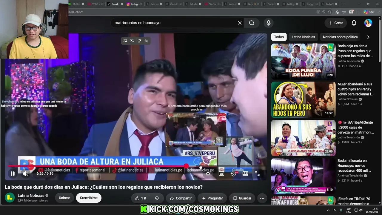
Task: Open the Boda puneña de lujo thumbnail
Action: pos(303,62)
